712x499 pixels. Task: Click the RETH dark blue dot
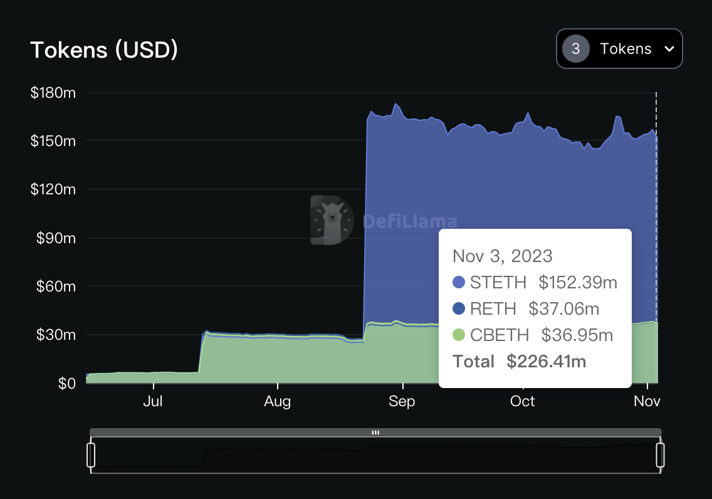459,308
